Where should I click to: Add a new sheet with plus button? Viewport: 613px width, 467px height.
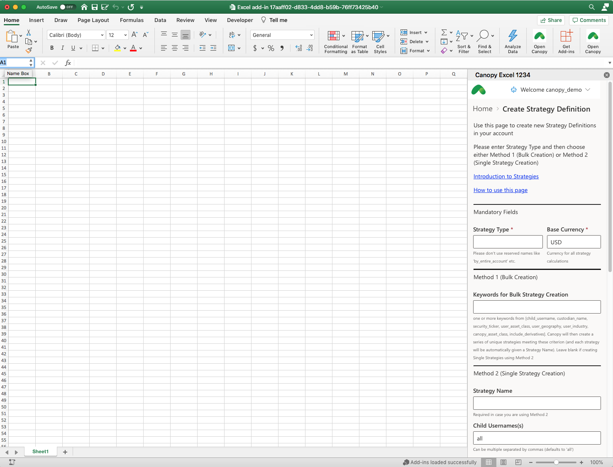[65, 452]
